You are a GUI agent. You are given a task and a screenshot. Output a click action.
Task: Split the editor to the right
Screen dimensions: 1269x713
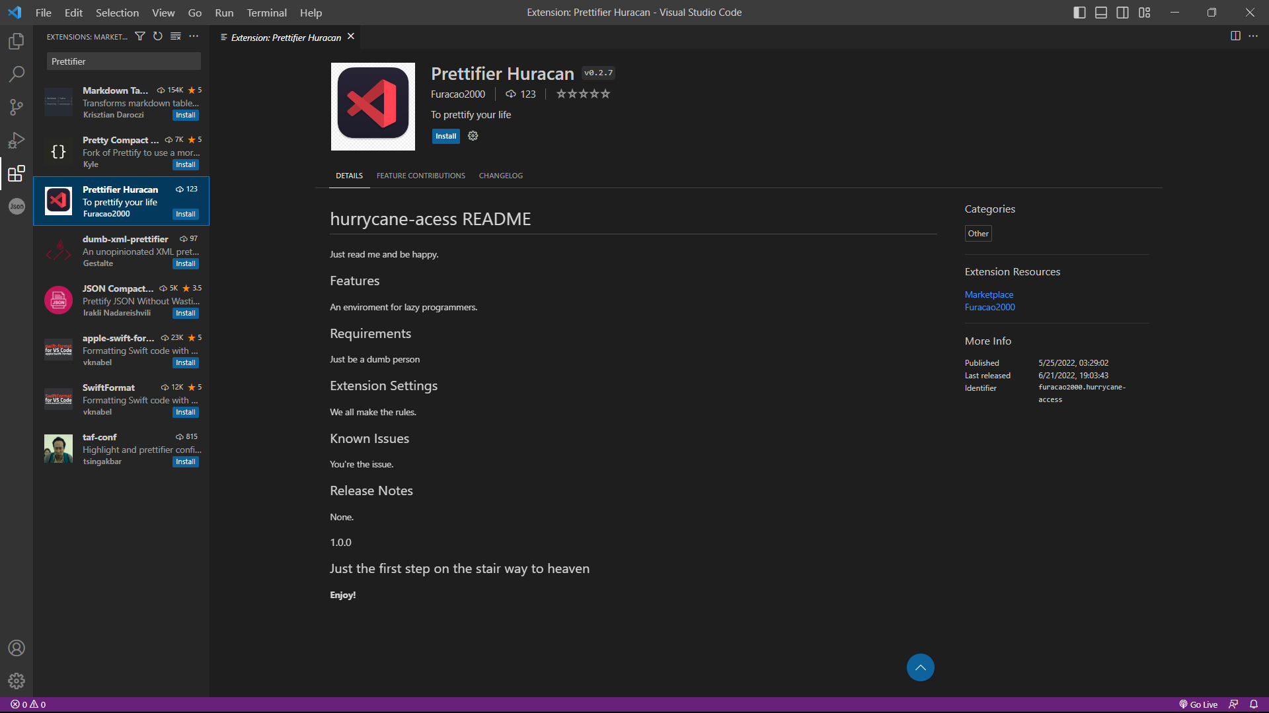pyautogui.click(x=1235, y=36)
